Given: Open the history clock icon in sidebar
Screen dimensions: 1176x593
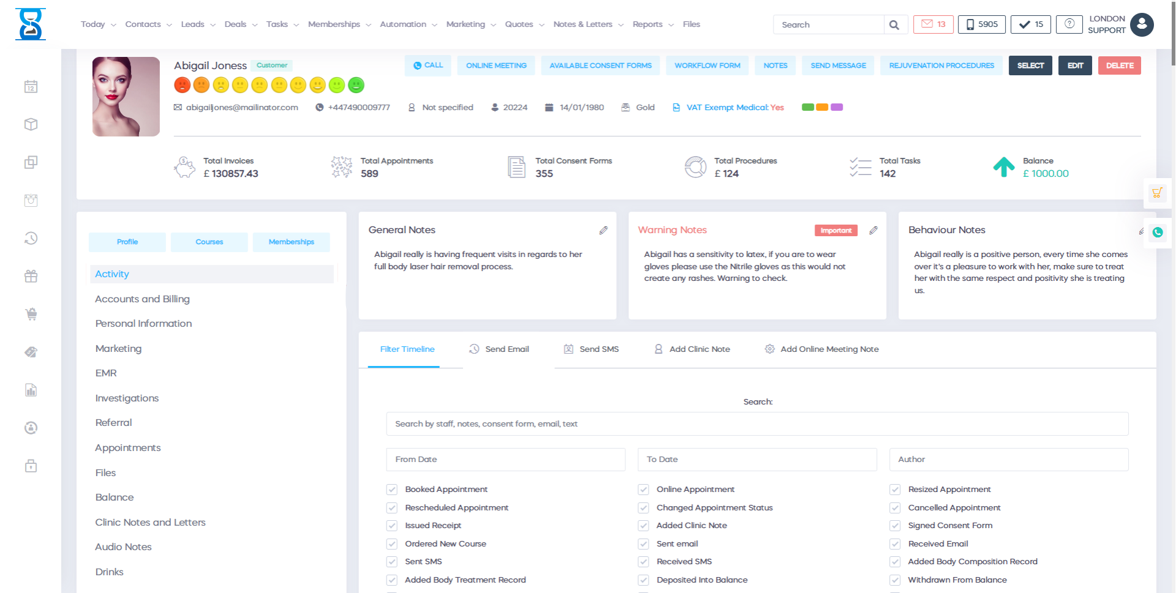Looking at the screenshot, I should 30,238.
